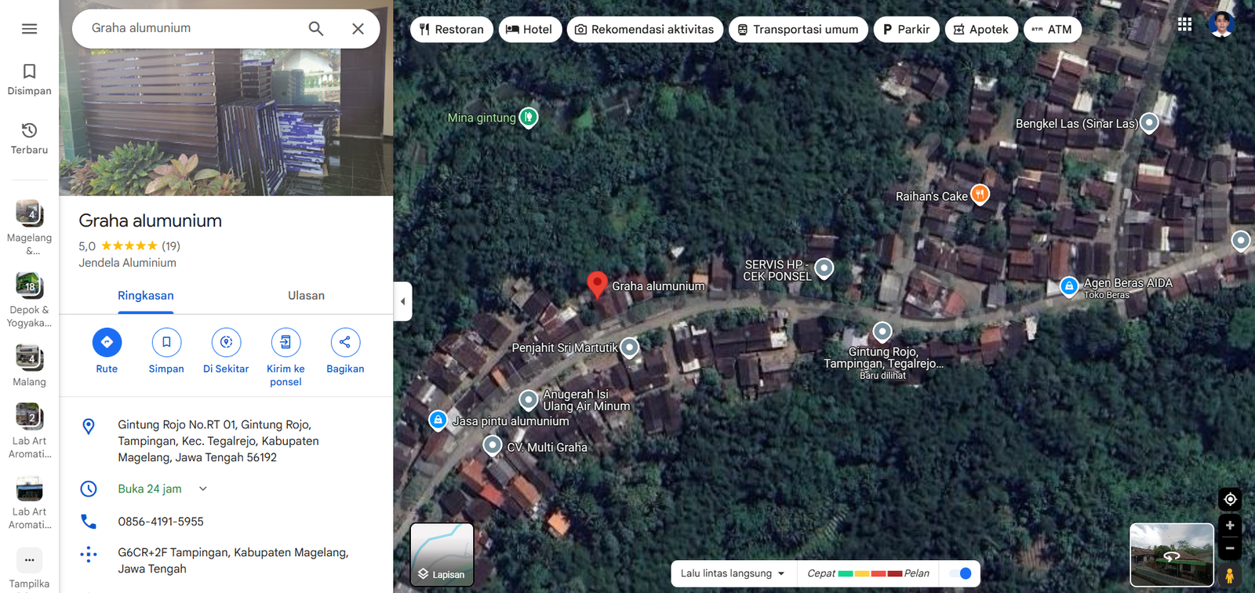Screen dimensions: 1255x593
Task: Open the Disimpan saved places
Action: (x=29, y=80)
